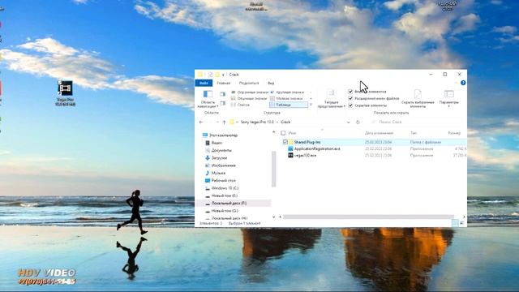Click Sony Vegas Pro 13.0 in address path
The width and height of the screenshot is (519, 292).
coord(257,122)
